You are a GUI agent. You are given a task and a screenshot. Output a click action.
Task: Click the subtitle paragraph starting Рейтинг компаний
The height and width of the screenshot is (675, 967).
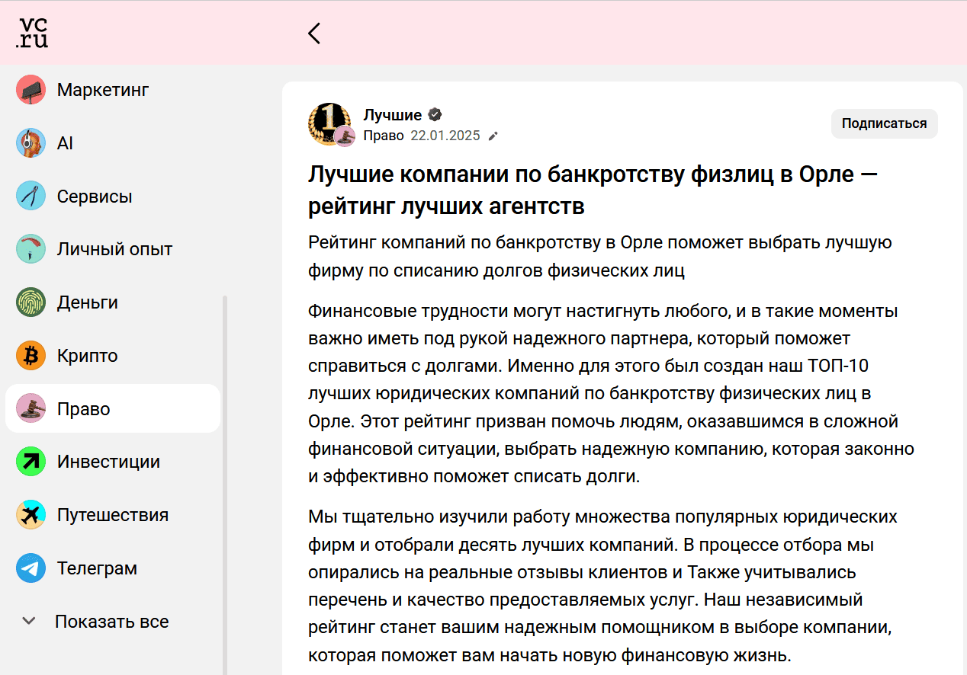tap(600, 257)
